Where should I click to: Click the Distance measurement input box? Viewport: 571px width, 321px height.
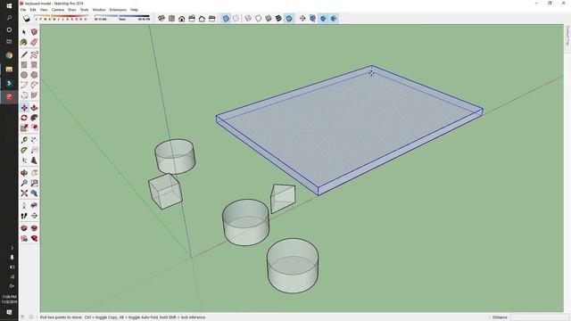pyautogui.click(x=539, y=317)
